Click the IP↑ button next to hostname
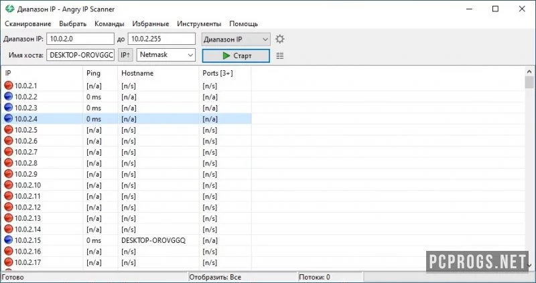Screen dimensions: 536x283 [x=125, y=55]
